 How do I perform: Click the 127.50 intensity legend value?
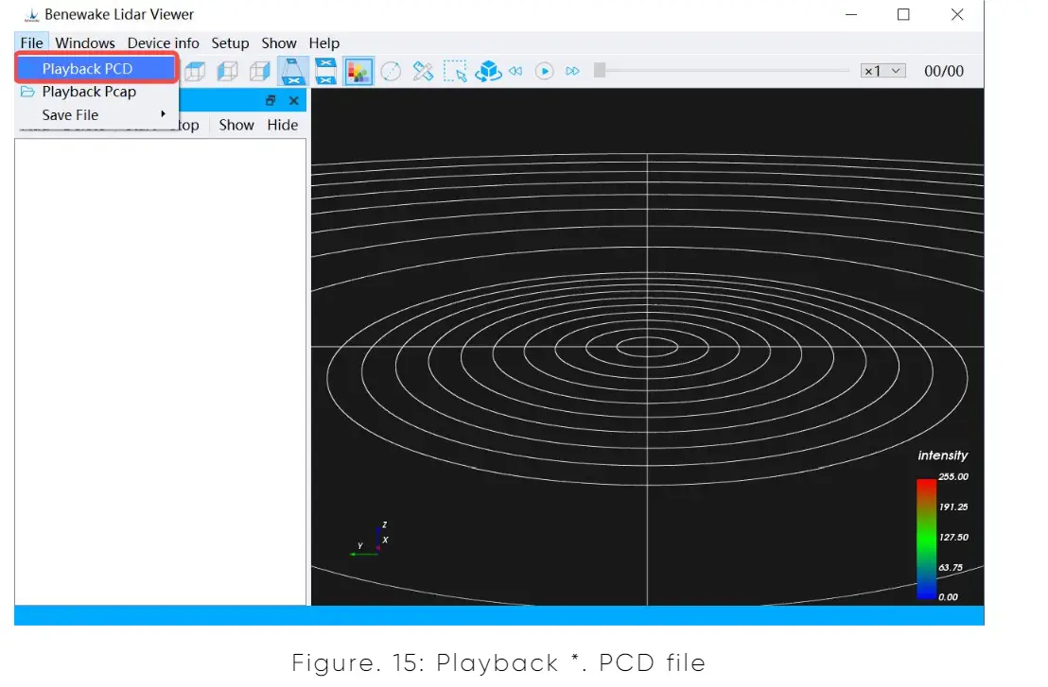(x=953, y=537)
